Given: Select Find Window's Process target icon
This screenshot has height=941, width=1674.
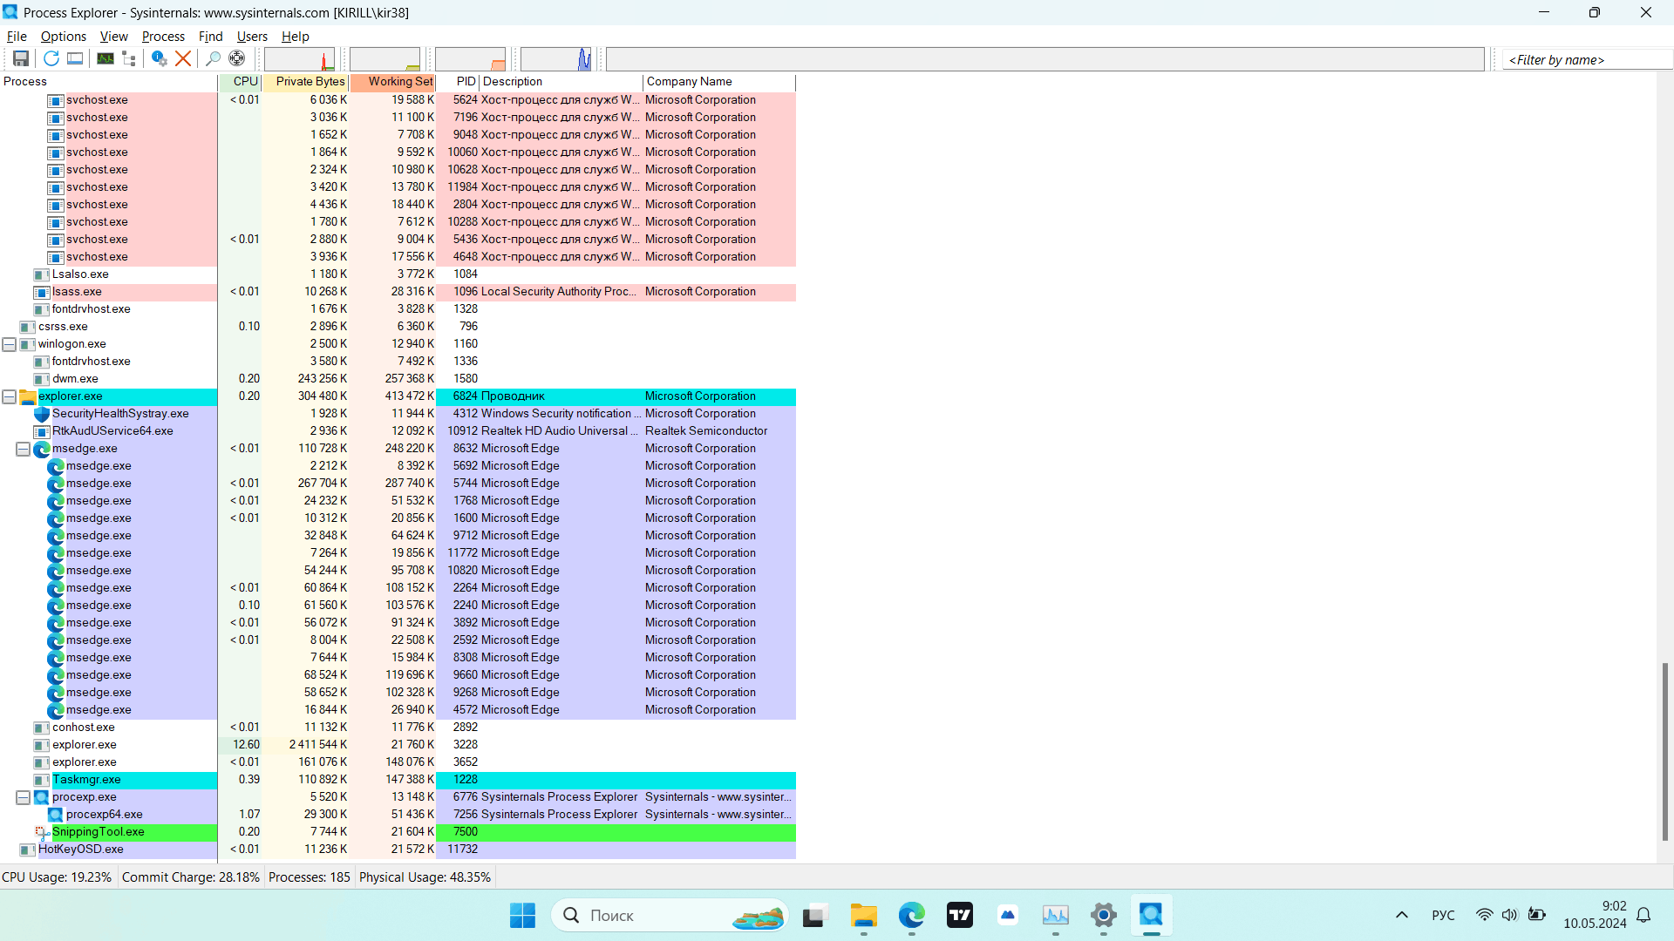Looking at the screenshot, I should coord(236,58).
